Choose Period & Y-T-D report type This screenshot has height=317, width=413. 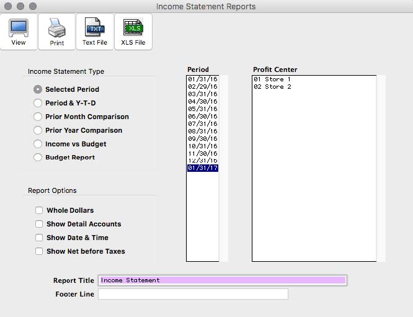(38, 103)
